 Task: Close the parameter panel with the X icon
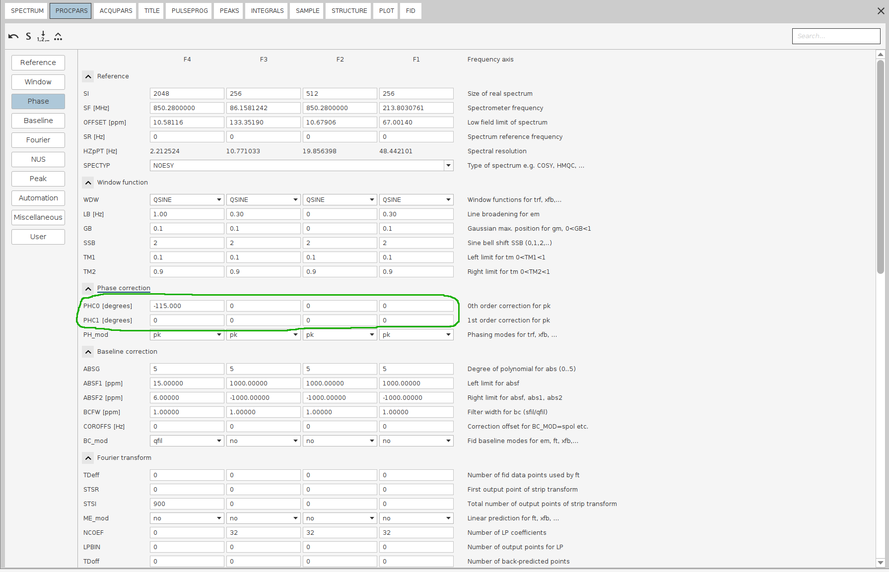click(881, 11)
